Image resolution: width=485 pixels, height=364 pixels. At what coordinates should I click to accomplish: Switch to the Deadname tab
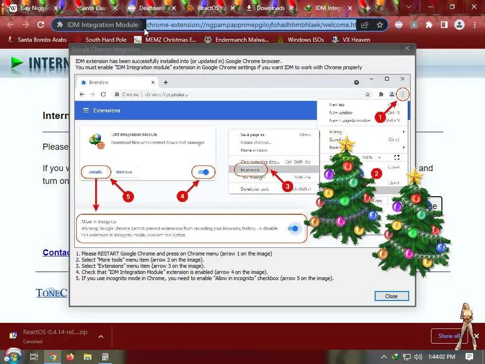pyautogui.click(x=152, y=8)
